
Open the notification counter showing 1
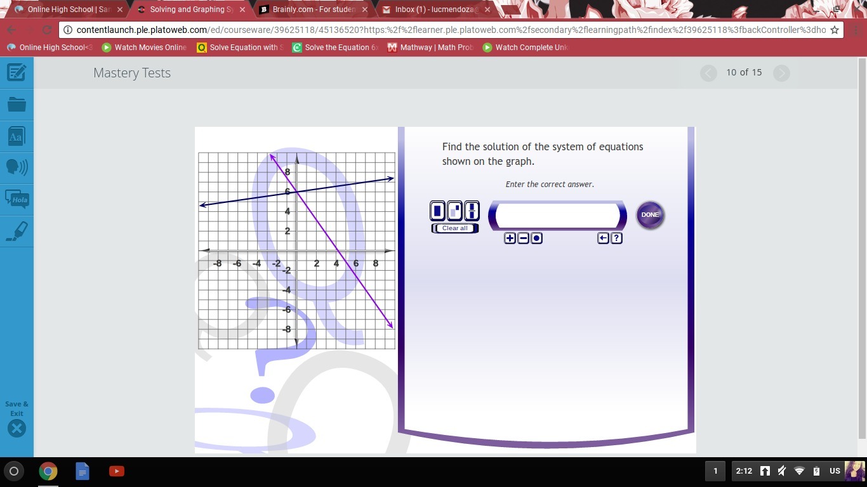[715, 471]
